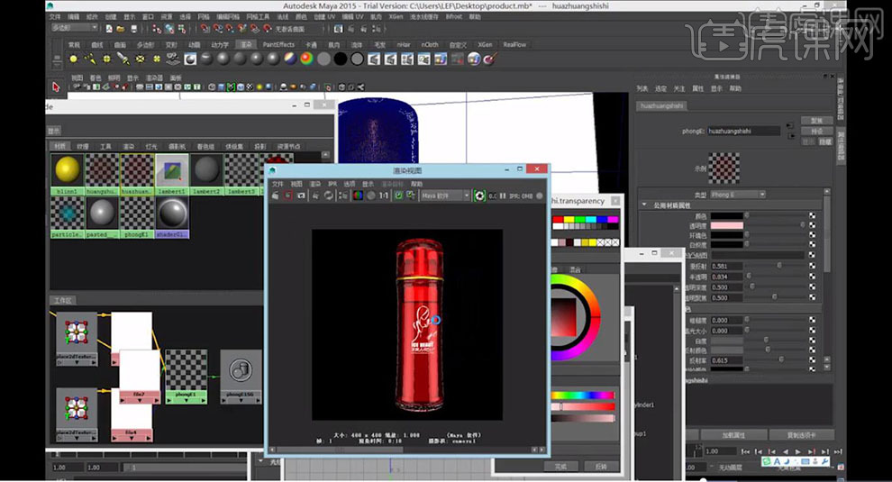Click the phongE name field containing huazhuangshishi
The height and width of the screenshot is (482, 892).
tap(743, 131)
